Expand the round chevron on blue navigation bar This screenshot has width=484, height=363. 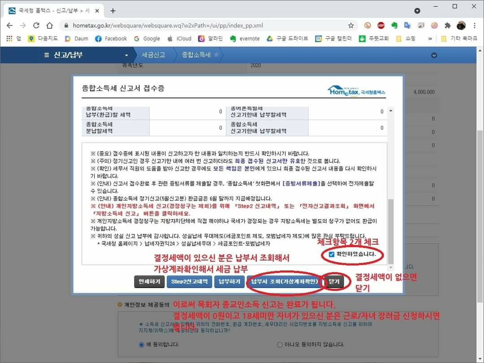pos(433,55)
